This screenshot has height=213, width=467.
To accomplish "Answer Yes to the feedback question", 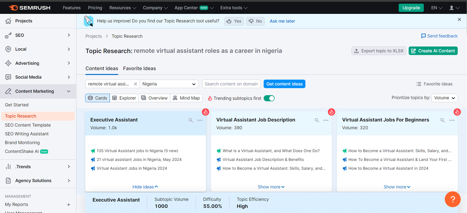I will [x=234, y=21].
